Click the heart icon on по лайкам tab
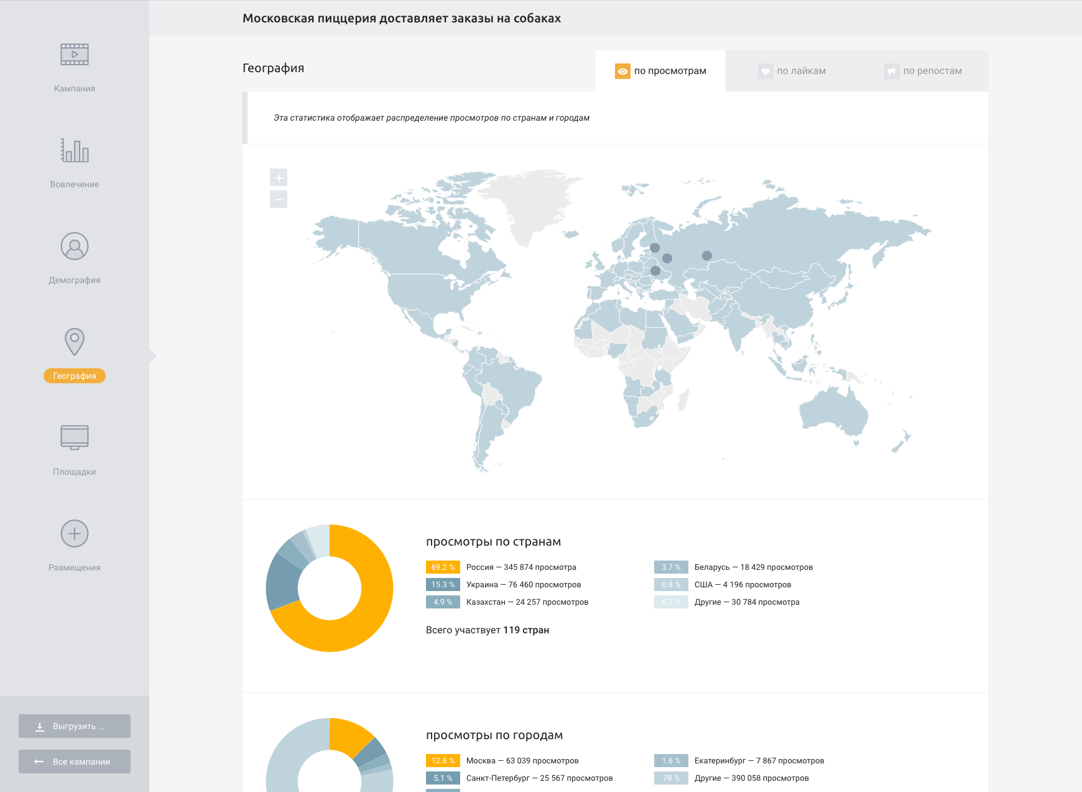The height and width of the screenshot is (792, 1082). [765, 71]
